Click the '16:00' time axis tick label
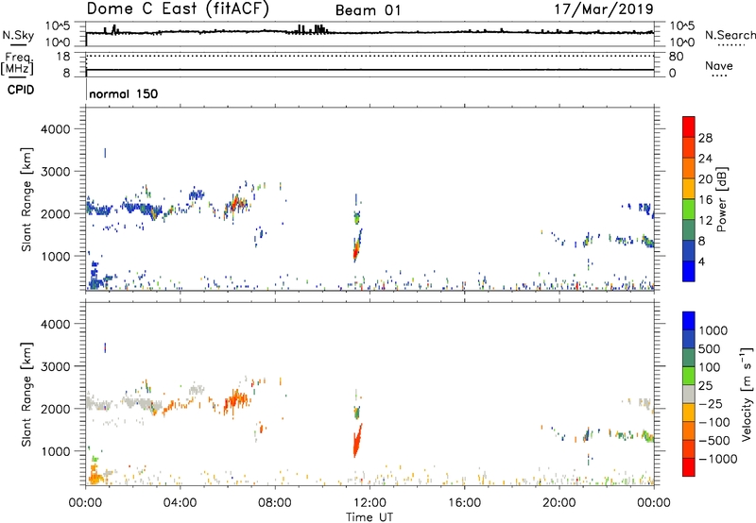Image resolution: width=756 pixels, height=523 pixels. 464,503
